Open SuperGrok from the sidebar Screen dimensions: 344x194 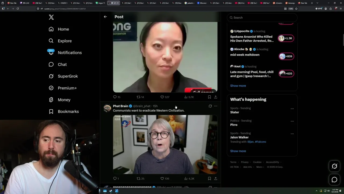[63, 76]
